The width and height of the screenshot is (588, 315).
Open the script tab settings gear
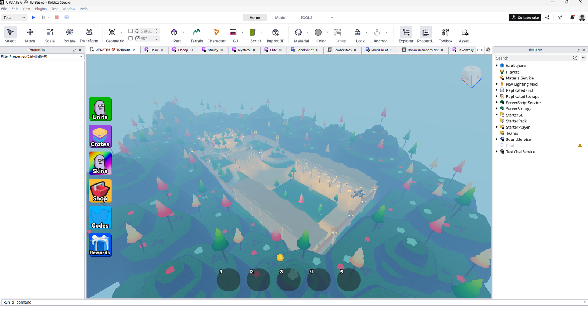(x=488, y=50)
